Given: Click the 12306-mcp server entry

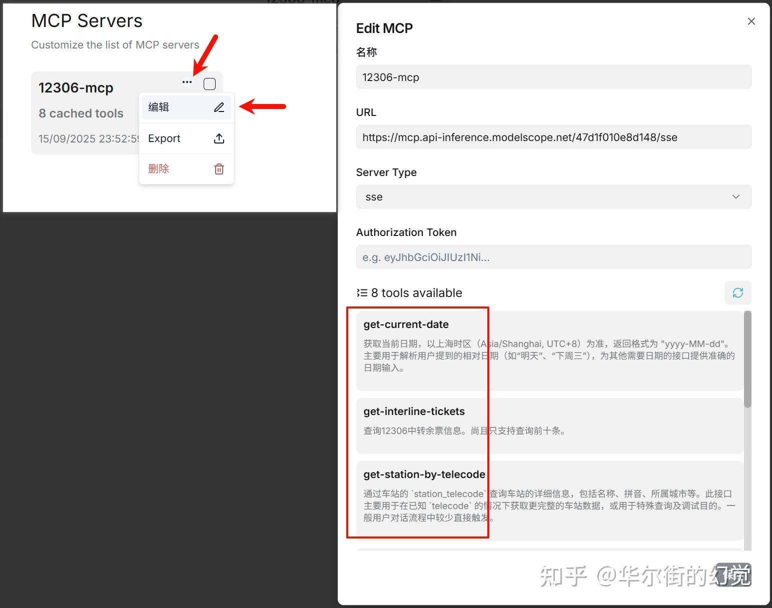Looking at the screenshot, I should tap(76, 87).
